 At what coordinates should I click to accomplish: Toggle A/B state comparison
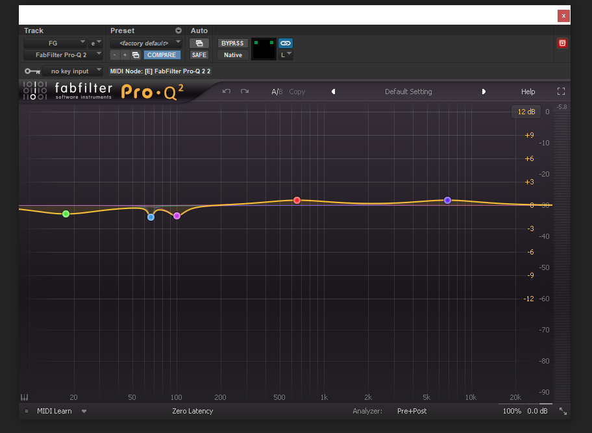point(277,92)
